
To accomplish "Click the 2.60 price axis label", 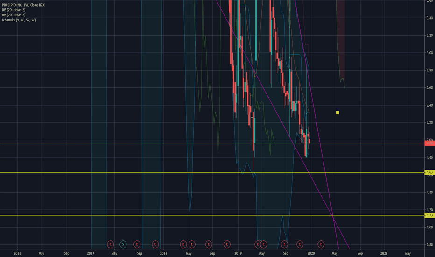I will 430,88.
